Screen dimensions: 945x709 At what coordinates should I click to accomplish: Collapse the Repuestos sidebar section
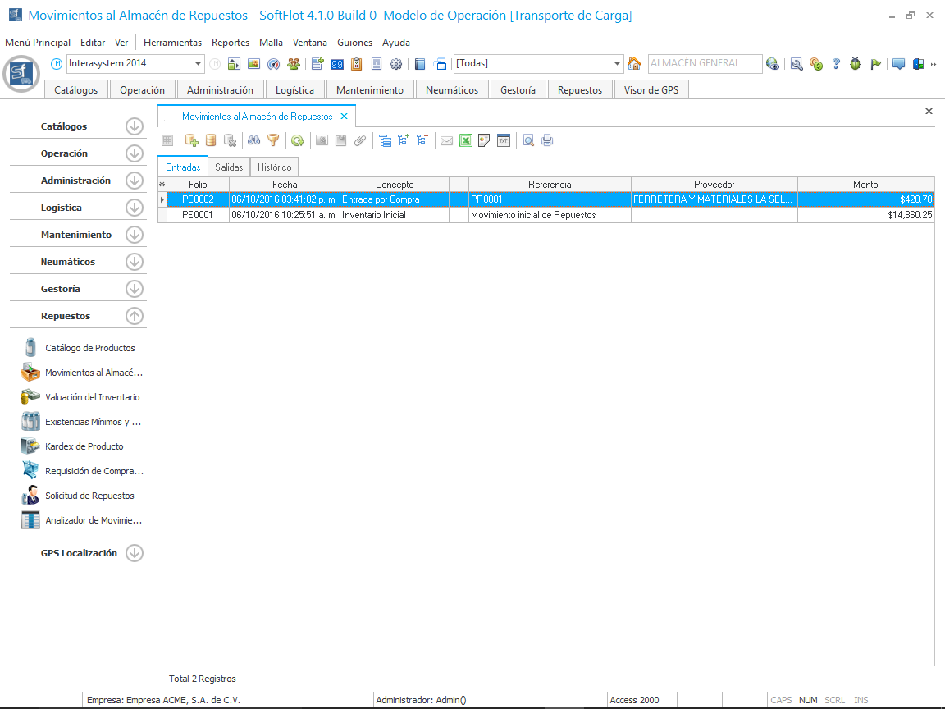(x=135, y=316)
